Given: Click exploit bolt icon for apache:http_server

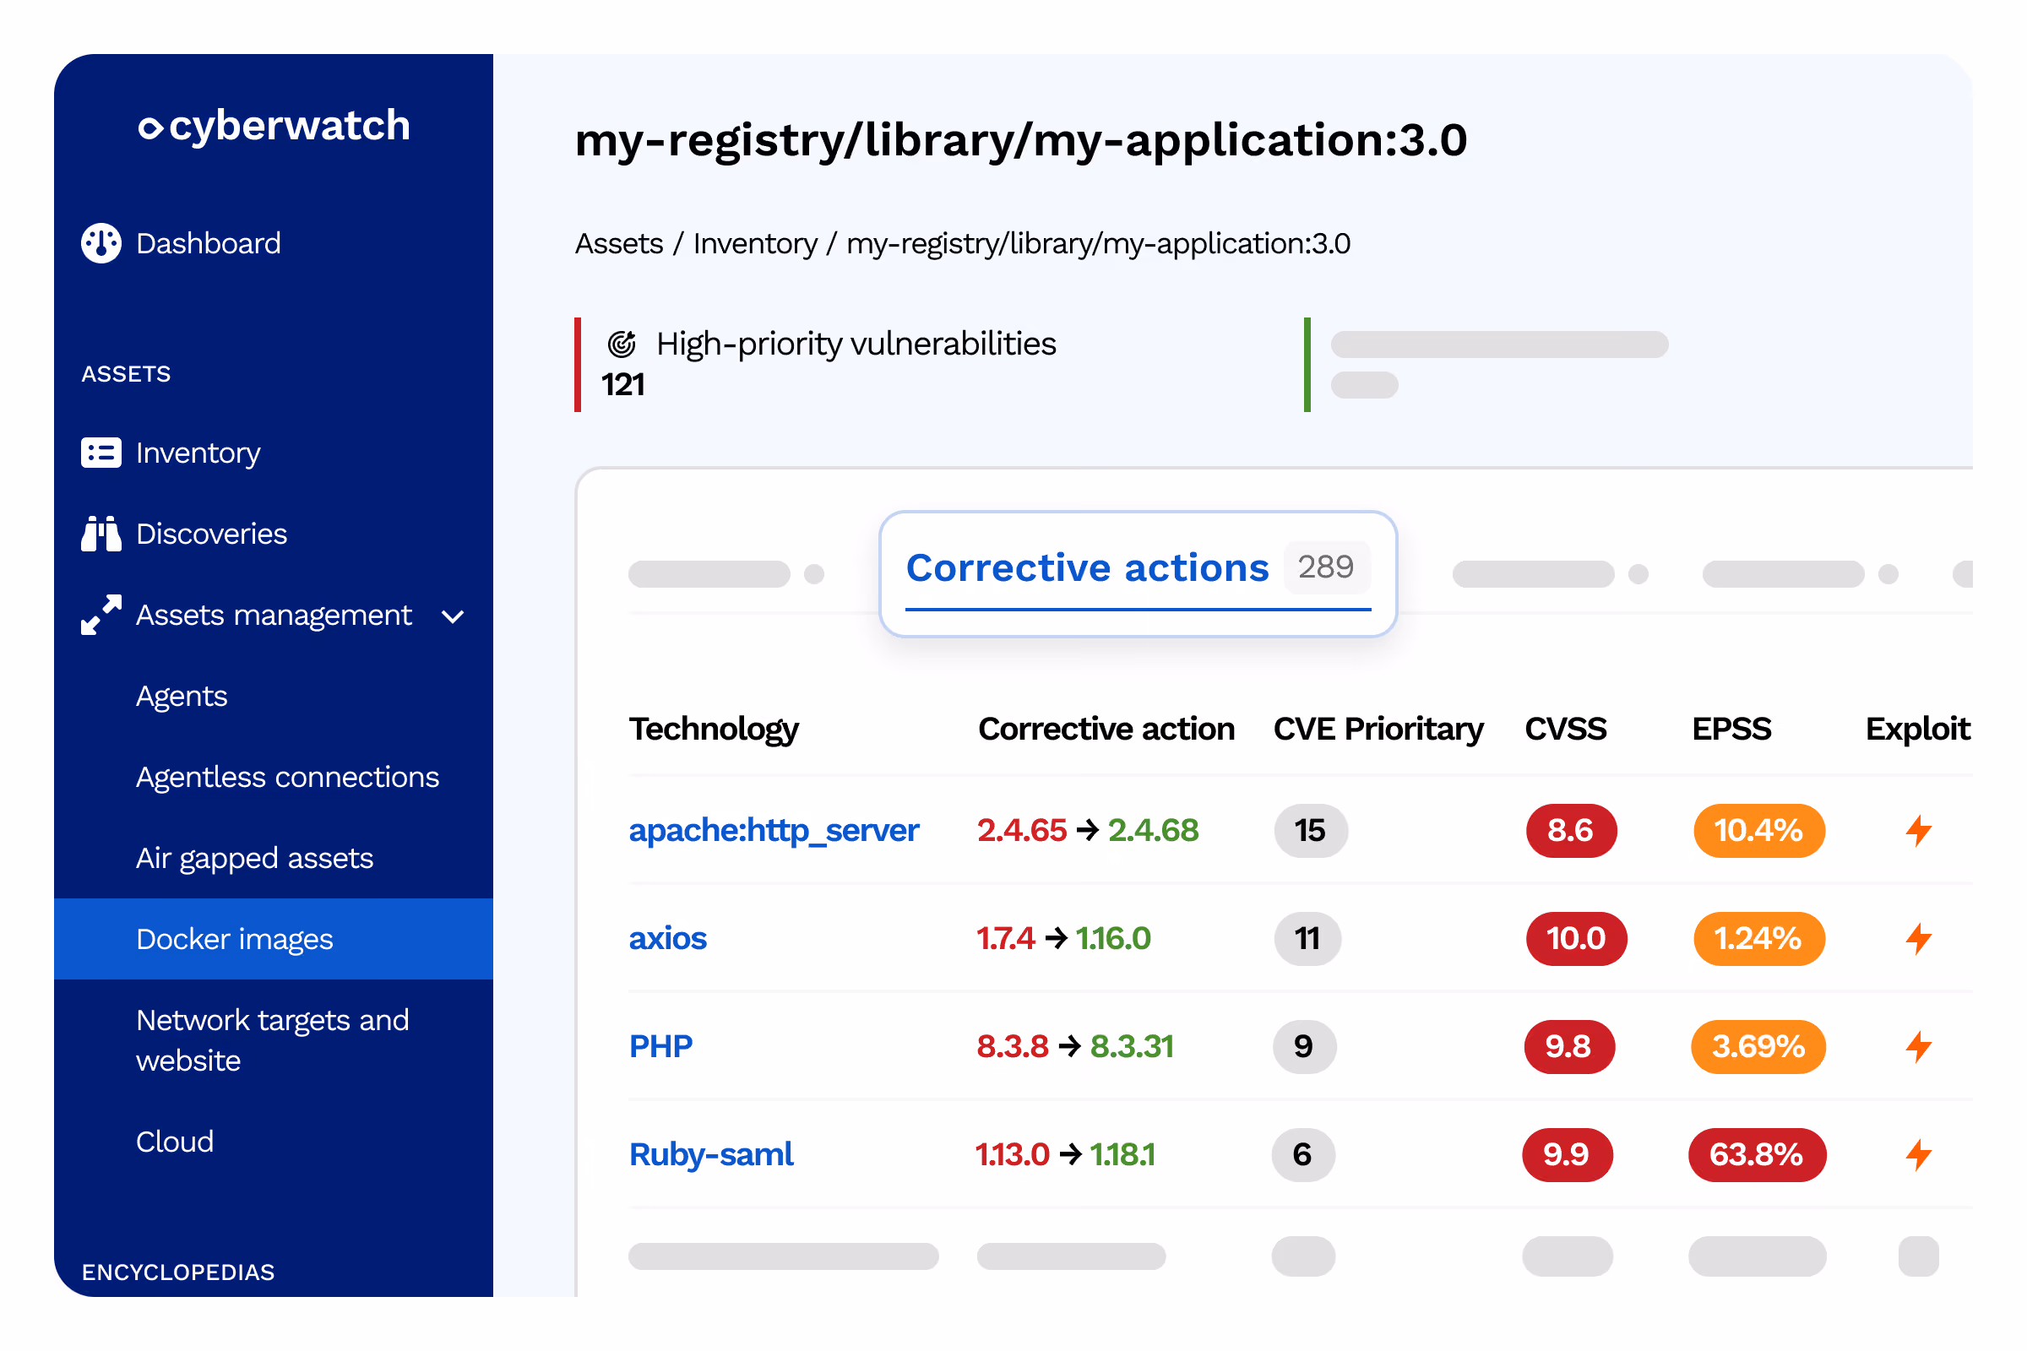Looking at the screenshot, I should point(1918,831).
